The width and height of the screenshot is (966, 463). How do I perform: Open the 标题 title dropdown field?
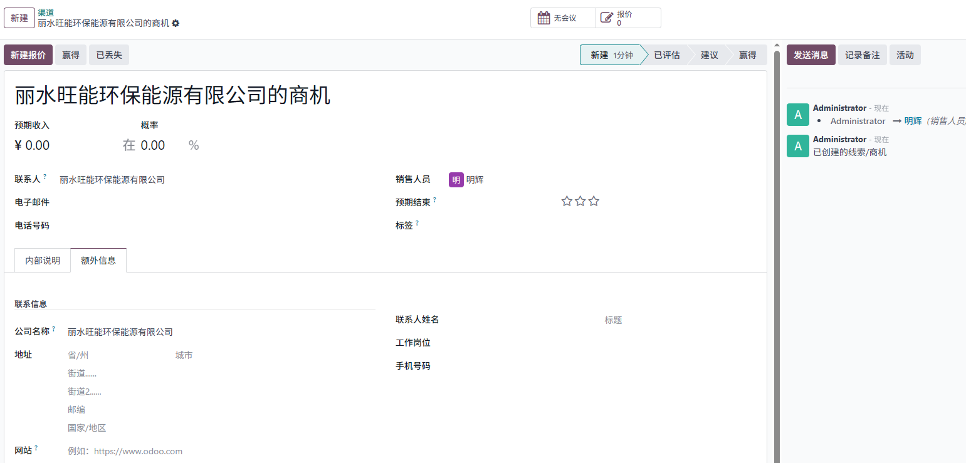point(677,320)
